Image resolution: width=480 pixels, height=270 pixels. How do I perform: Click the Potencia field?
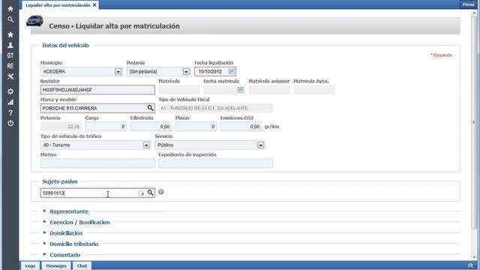[61, 127]
